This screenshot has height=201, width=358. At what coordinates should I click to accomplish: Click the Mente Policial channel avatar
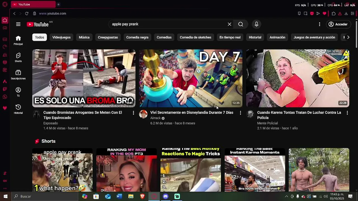(x=250, y=114)
